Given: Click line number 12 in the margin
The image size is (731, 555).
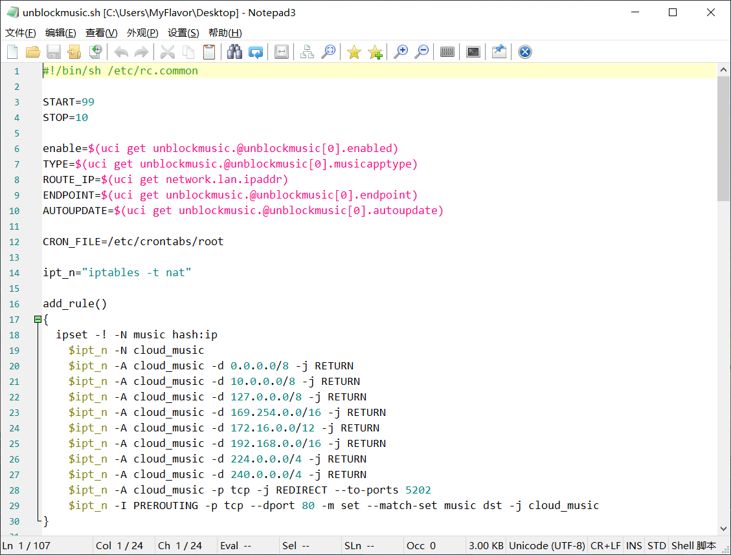Looking at the screenshot, I should pos(14,242).
